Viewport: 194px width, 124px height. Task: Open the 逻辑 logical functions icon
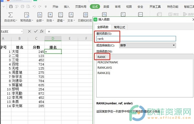(60, 15)
